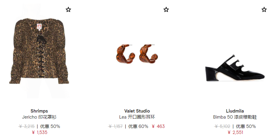
Task: Toggle wishlist star for Liudmila shoes
Action: click(264, 10)
